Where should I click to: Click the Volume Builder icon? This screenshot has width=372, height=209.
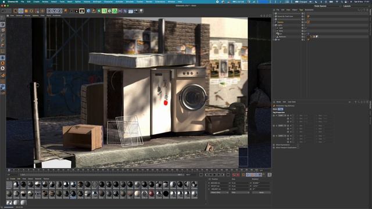(115, 11)
